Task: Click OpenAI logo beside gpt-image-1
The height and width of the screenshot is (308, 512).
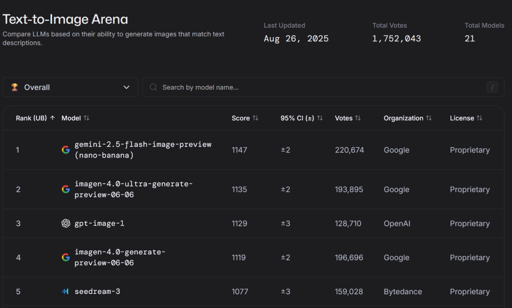Action: 66,224
